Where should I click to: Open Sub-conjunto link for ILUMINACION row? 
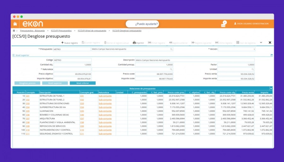point(105,111)
